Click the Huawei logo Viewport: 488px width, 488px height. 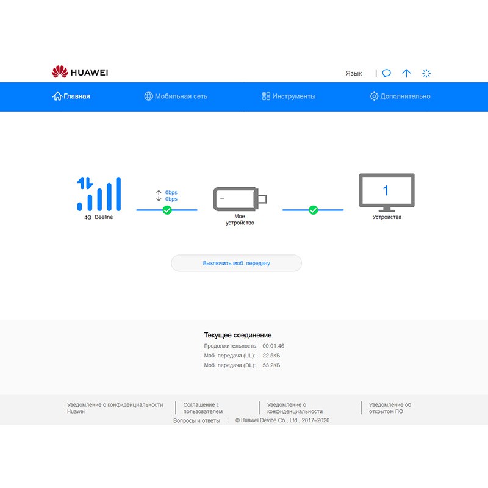click(x=80, y=73)
